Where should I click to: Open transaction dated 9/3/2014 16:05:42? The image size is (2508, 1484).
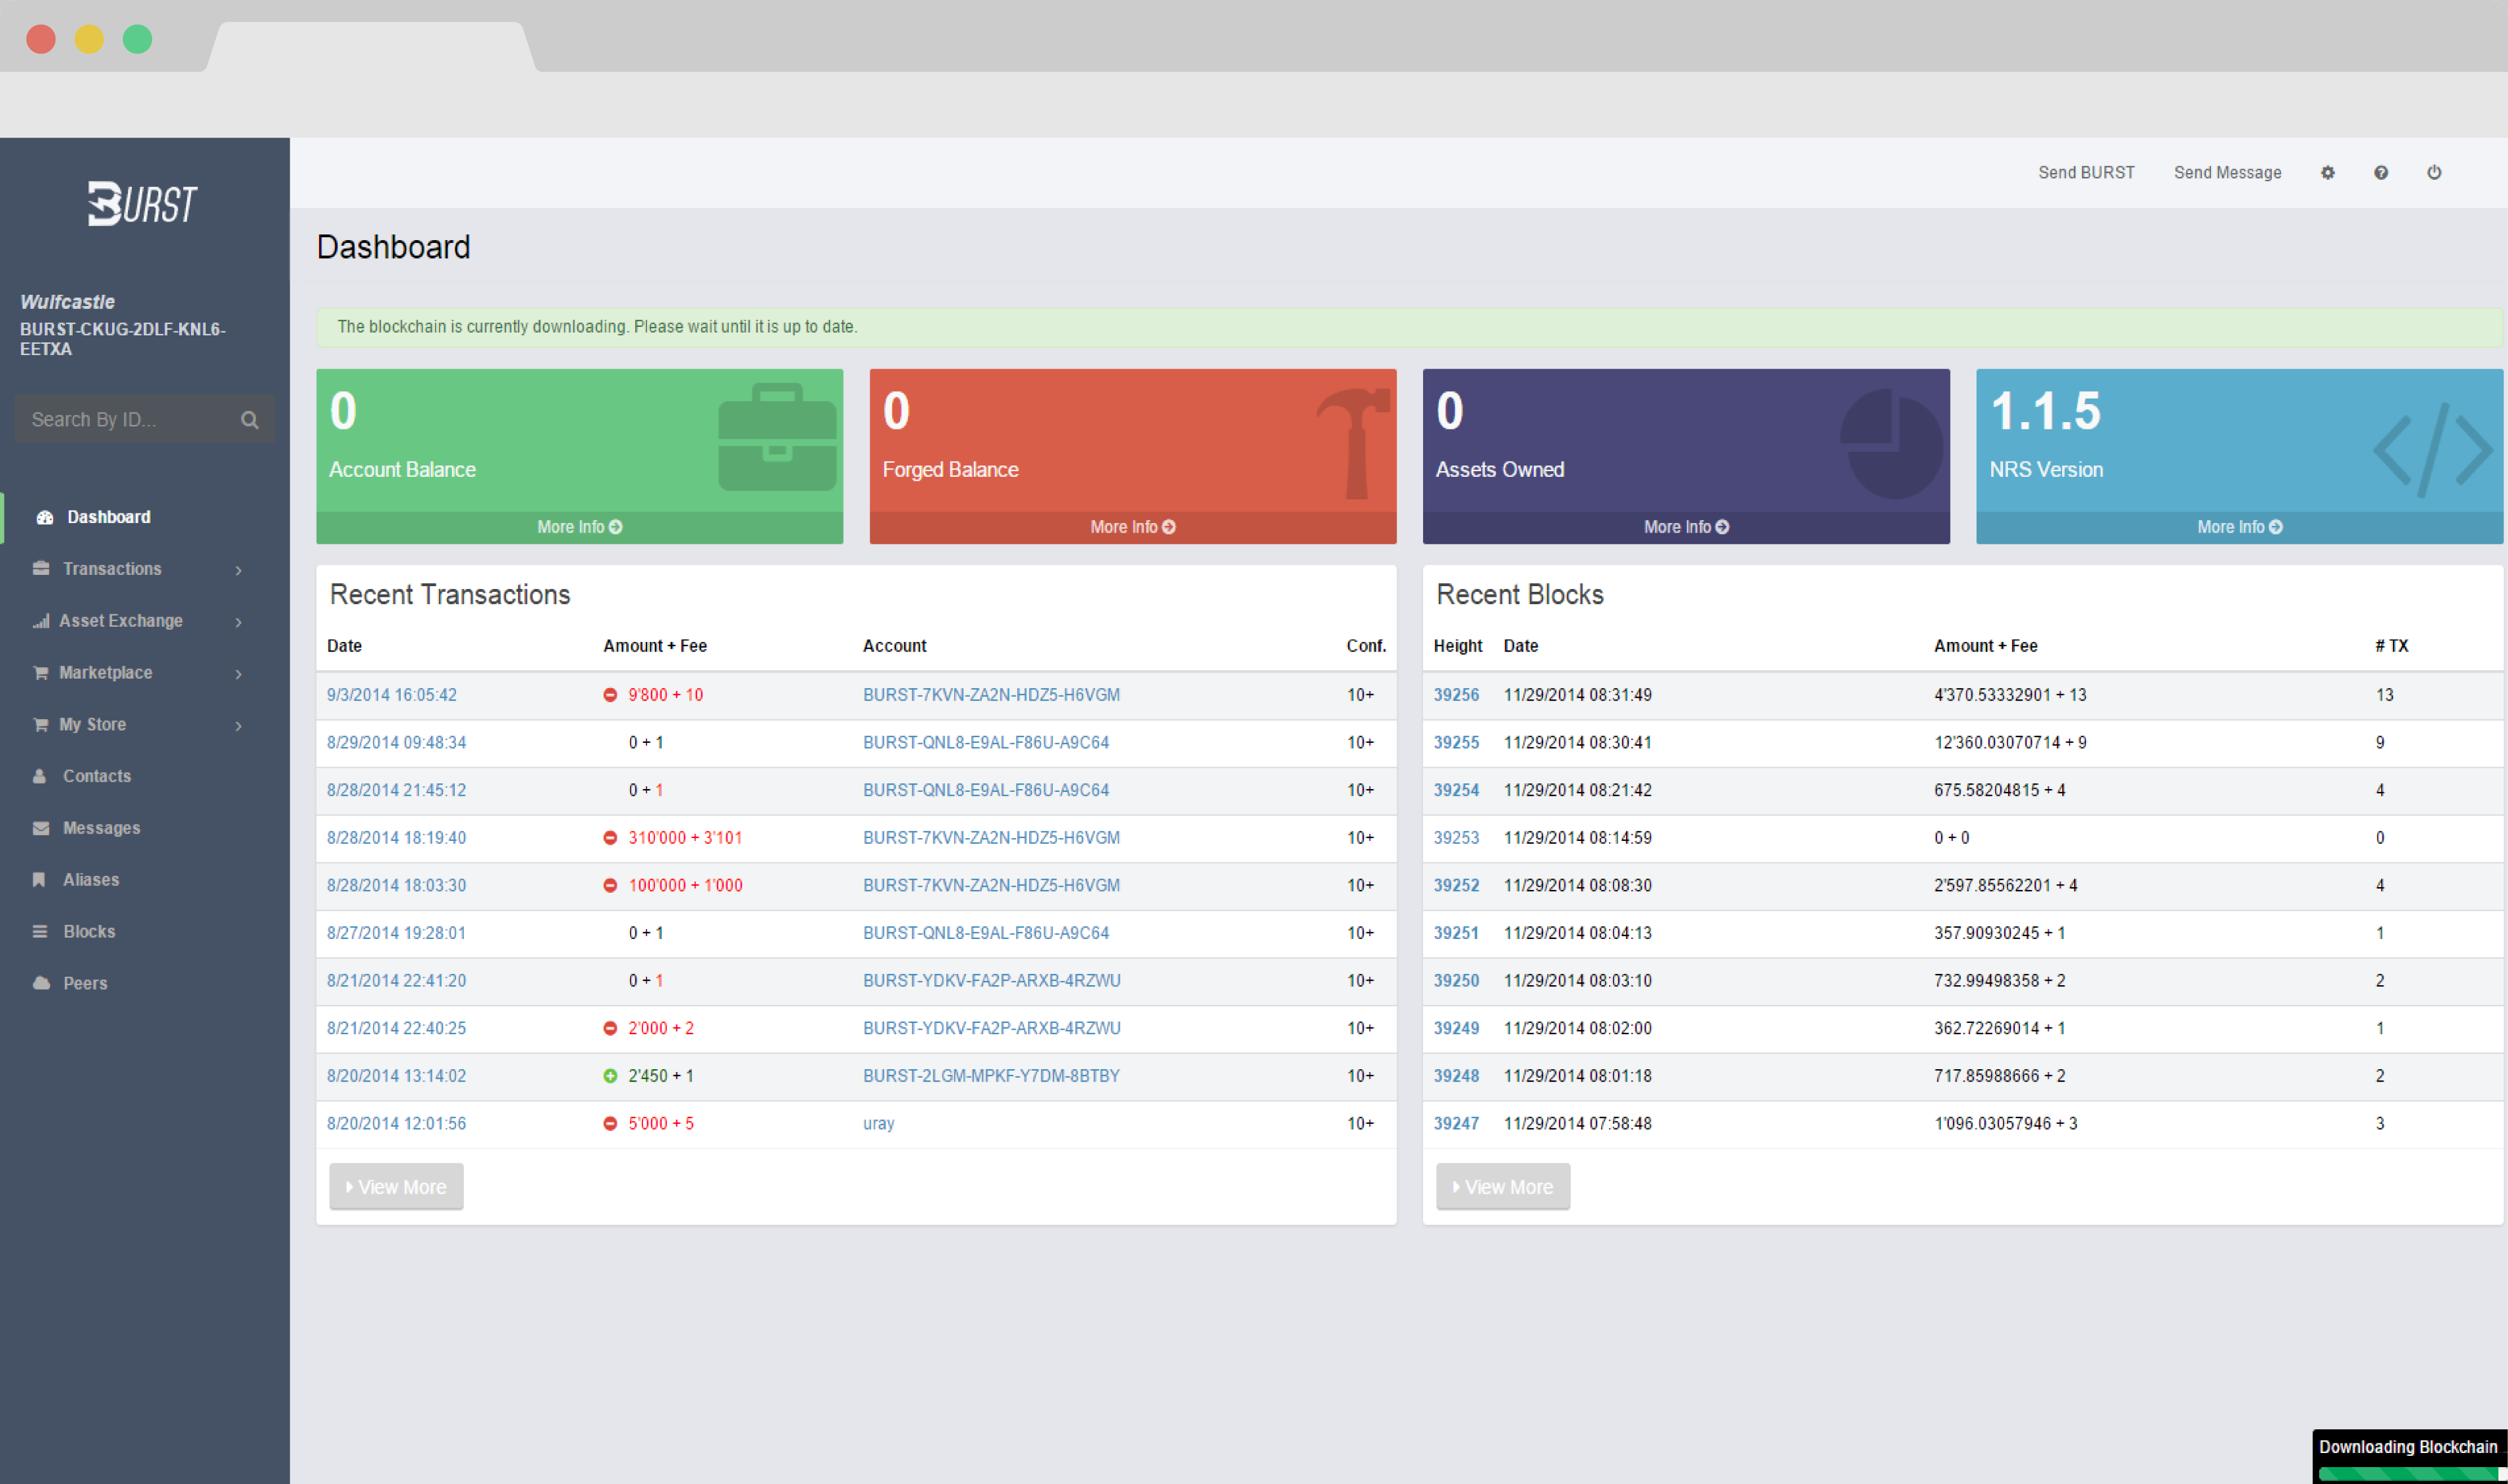coord(392,695)
